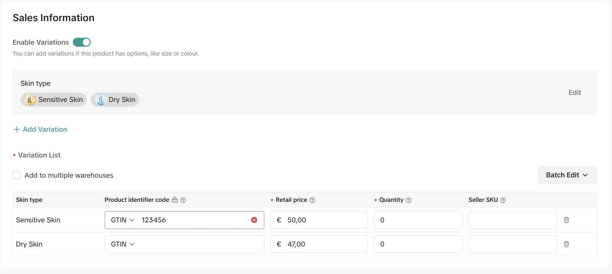Check Add to multiple warehouses checkbox

17,175
